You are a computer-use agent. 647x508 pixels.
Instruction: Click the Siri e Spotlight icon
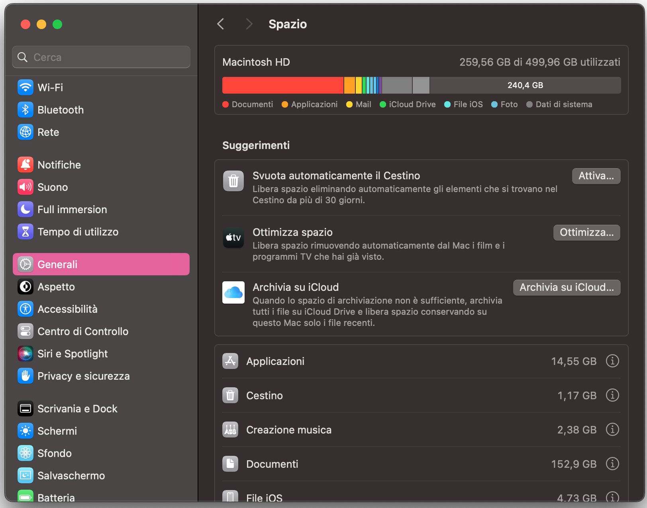coord(25,353)
